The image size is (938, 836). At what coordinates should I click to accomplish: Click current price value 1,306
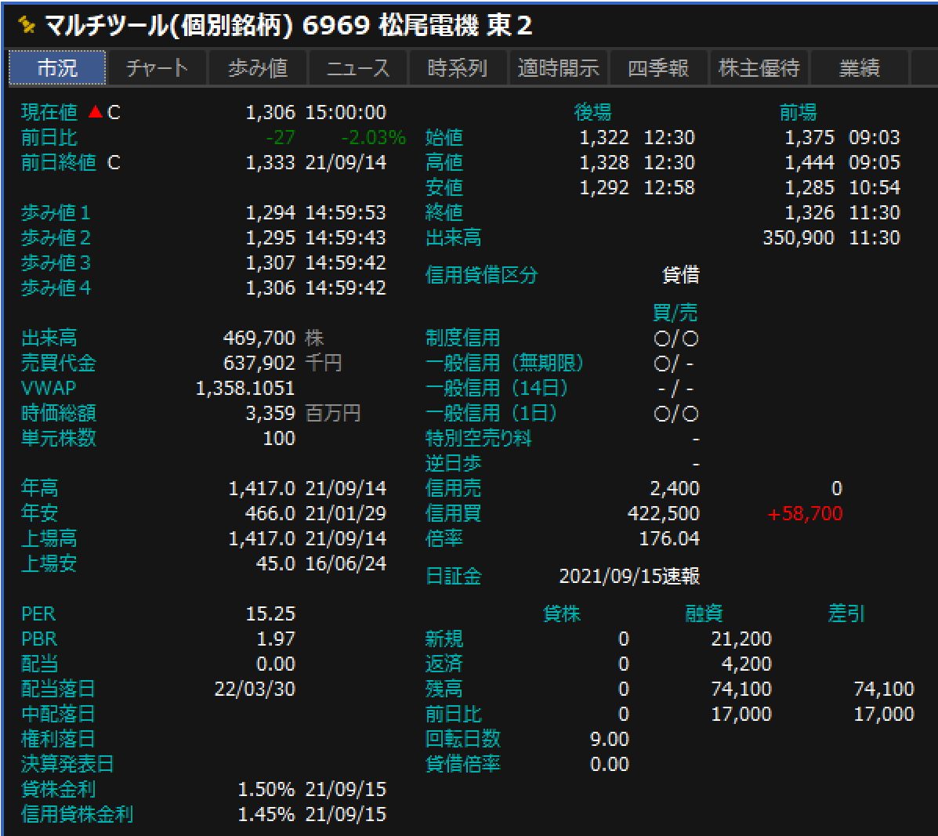tap(270, 112)
